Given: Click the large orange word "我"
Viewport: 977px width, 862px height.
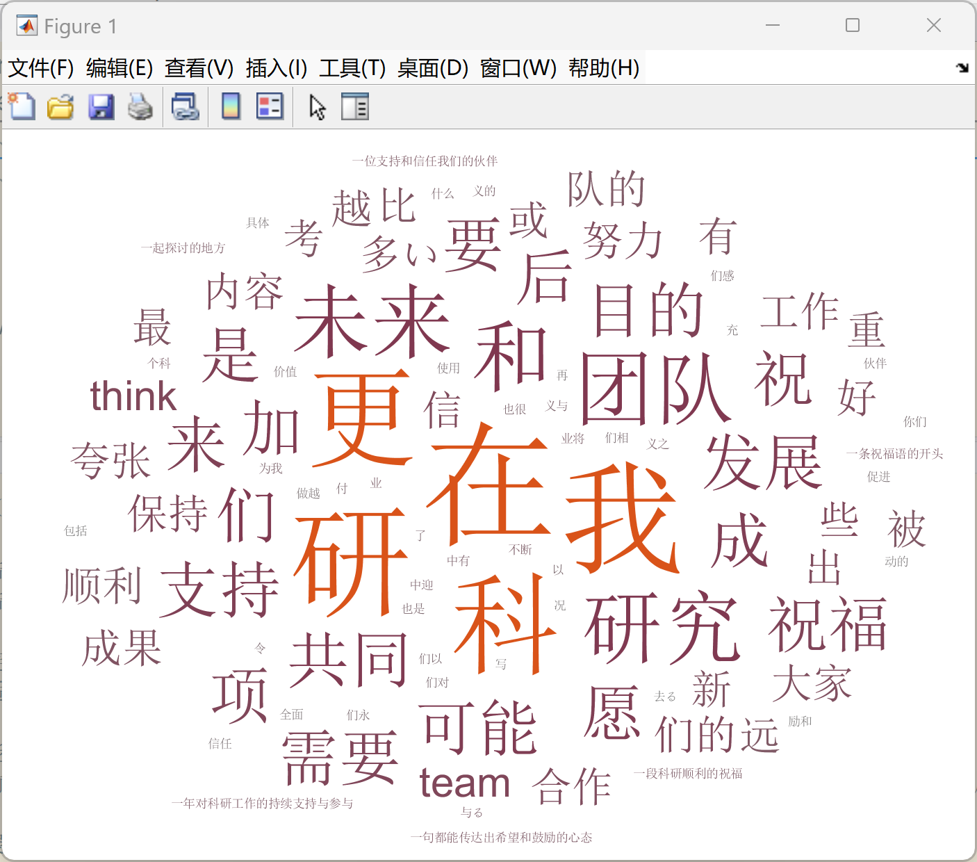Looking at the screenshot, I should (623, 518).
